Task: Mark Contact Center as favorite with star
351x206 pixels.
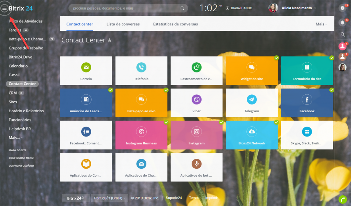Action: [x=110, y=40]
